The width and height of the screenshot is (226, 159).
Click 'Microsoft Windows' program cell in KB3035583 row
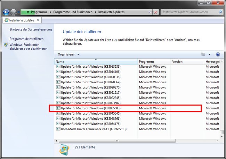pyautogui.click(x=152, y=108)
